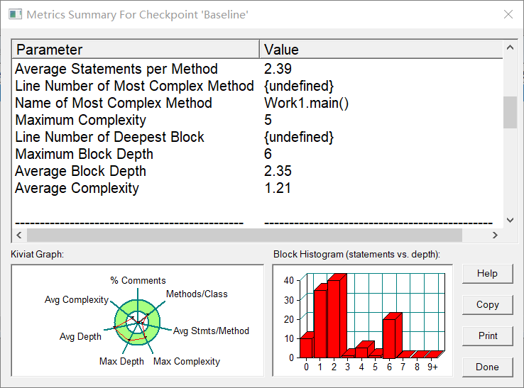This screenshot has height=388, width=524.
Task: Click the value Work1.main()
Action: pyautogui.click(x=306, y=103)
